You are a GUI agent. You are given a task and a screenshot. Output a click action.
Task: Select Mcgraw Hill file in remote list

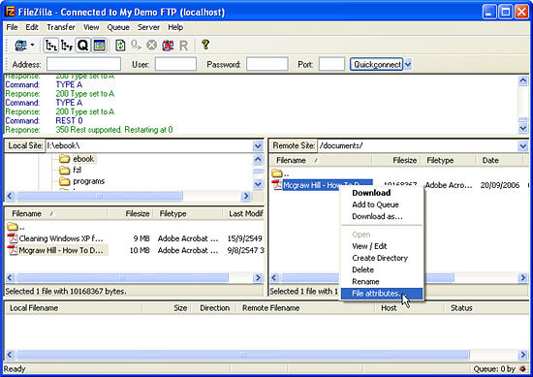point(323,185)
